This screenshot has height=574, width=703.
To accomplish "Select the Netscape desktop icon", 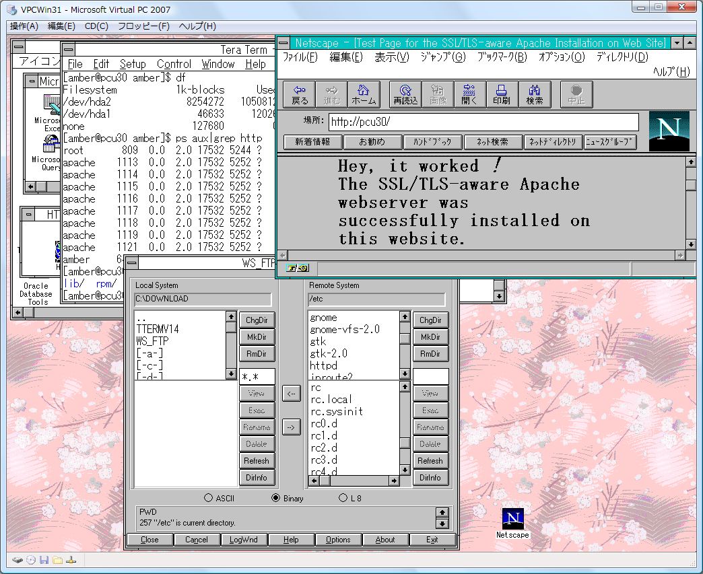I will click(513, 522).
